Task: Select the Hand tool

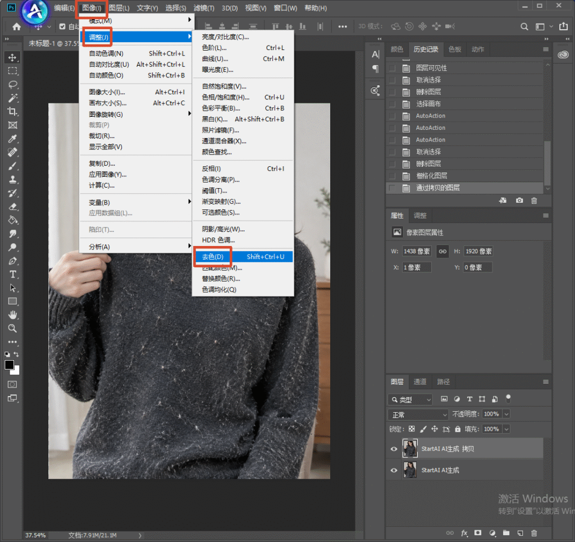Action: click(x=12, y=315)
